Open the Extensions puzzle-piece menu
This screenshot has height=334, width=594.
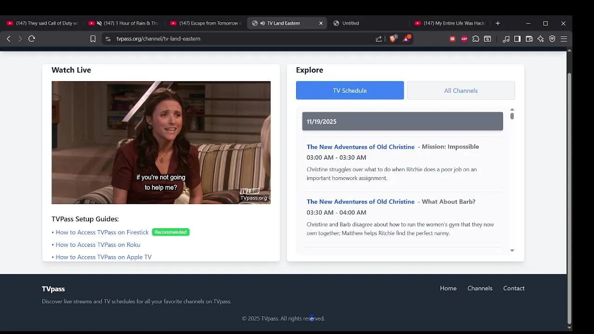point(476,39)
